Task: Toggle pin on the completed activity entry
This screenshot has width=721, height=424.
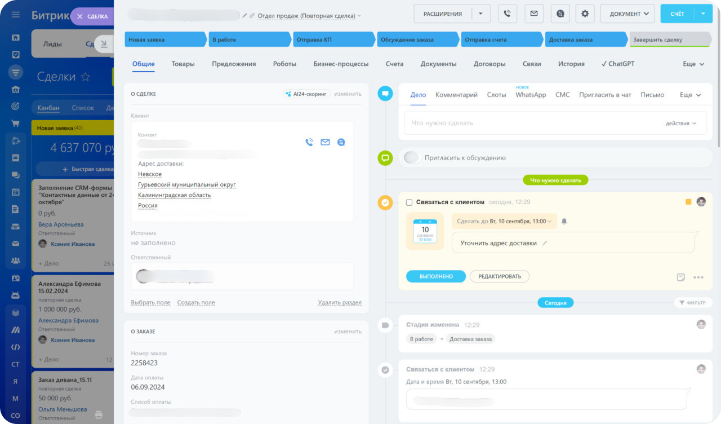Action: tap(681, 277)
